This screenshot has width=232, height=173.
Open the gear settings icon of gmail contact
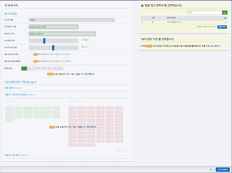[x=226, y=22]
